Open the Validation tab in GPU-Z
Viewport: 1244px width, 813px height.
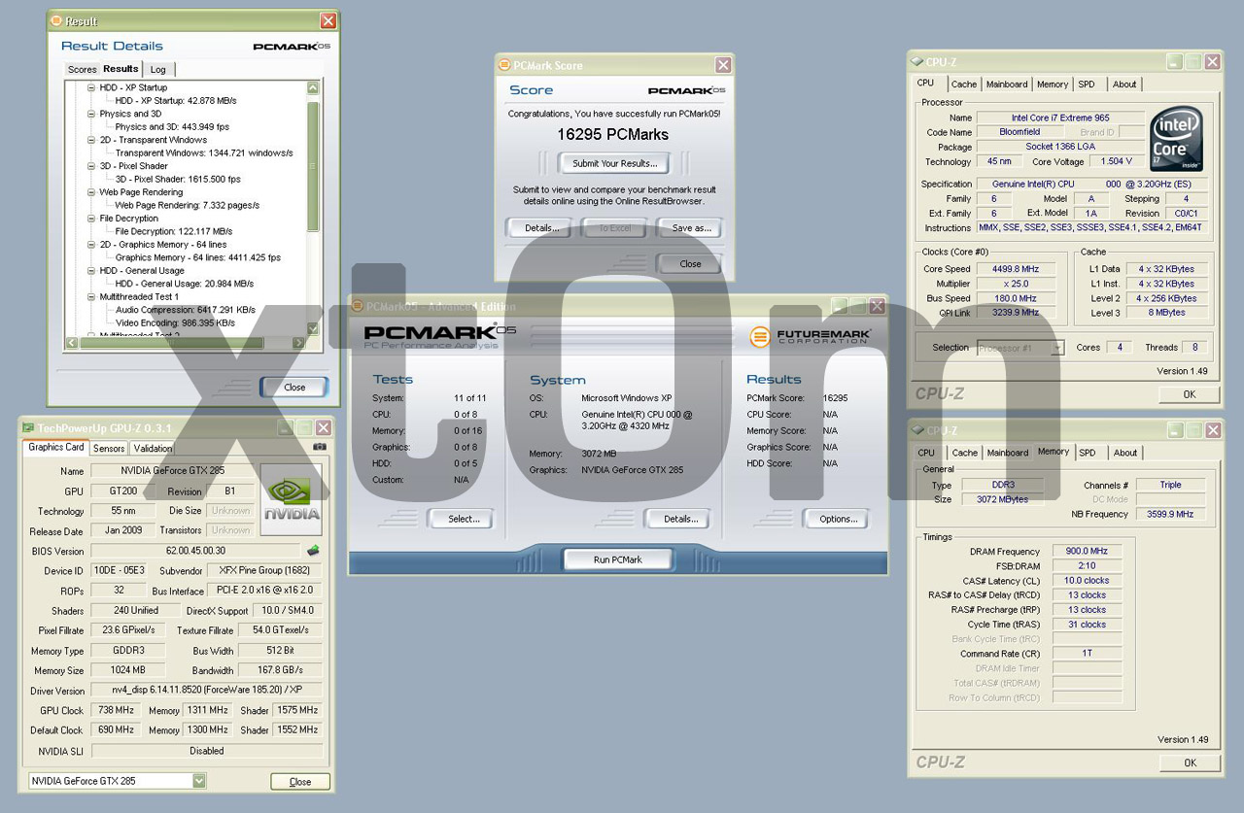152,449
